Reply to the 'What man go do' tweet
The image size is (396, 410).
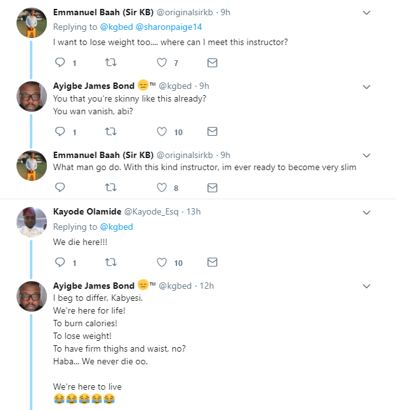coord(60,188)
